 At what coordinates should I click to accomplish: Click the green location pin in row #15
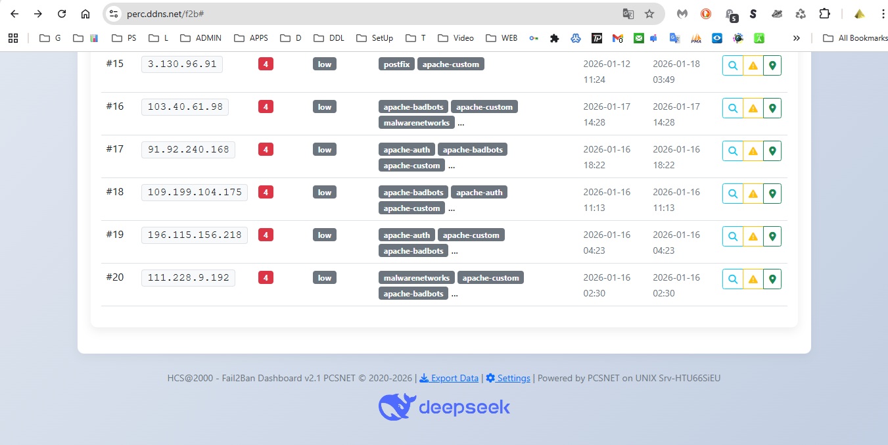click(772, 66)
